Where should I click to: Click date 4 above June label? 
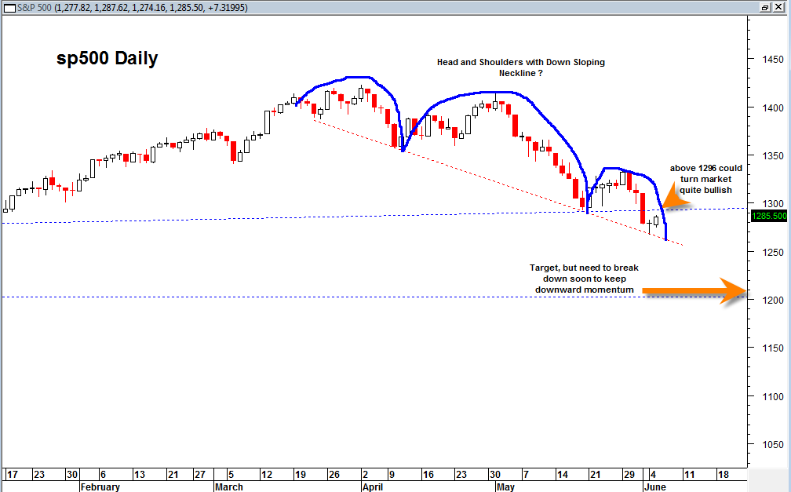tap(653, 474)
